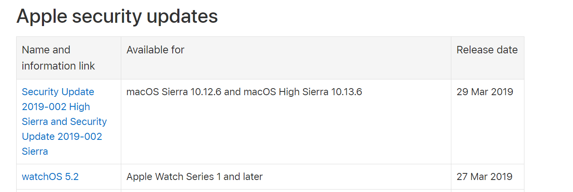The height and width of the screenshot is (192, 573).
Task: Click the 'Sierra and Security' line of the link
Action: (64, 122)
